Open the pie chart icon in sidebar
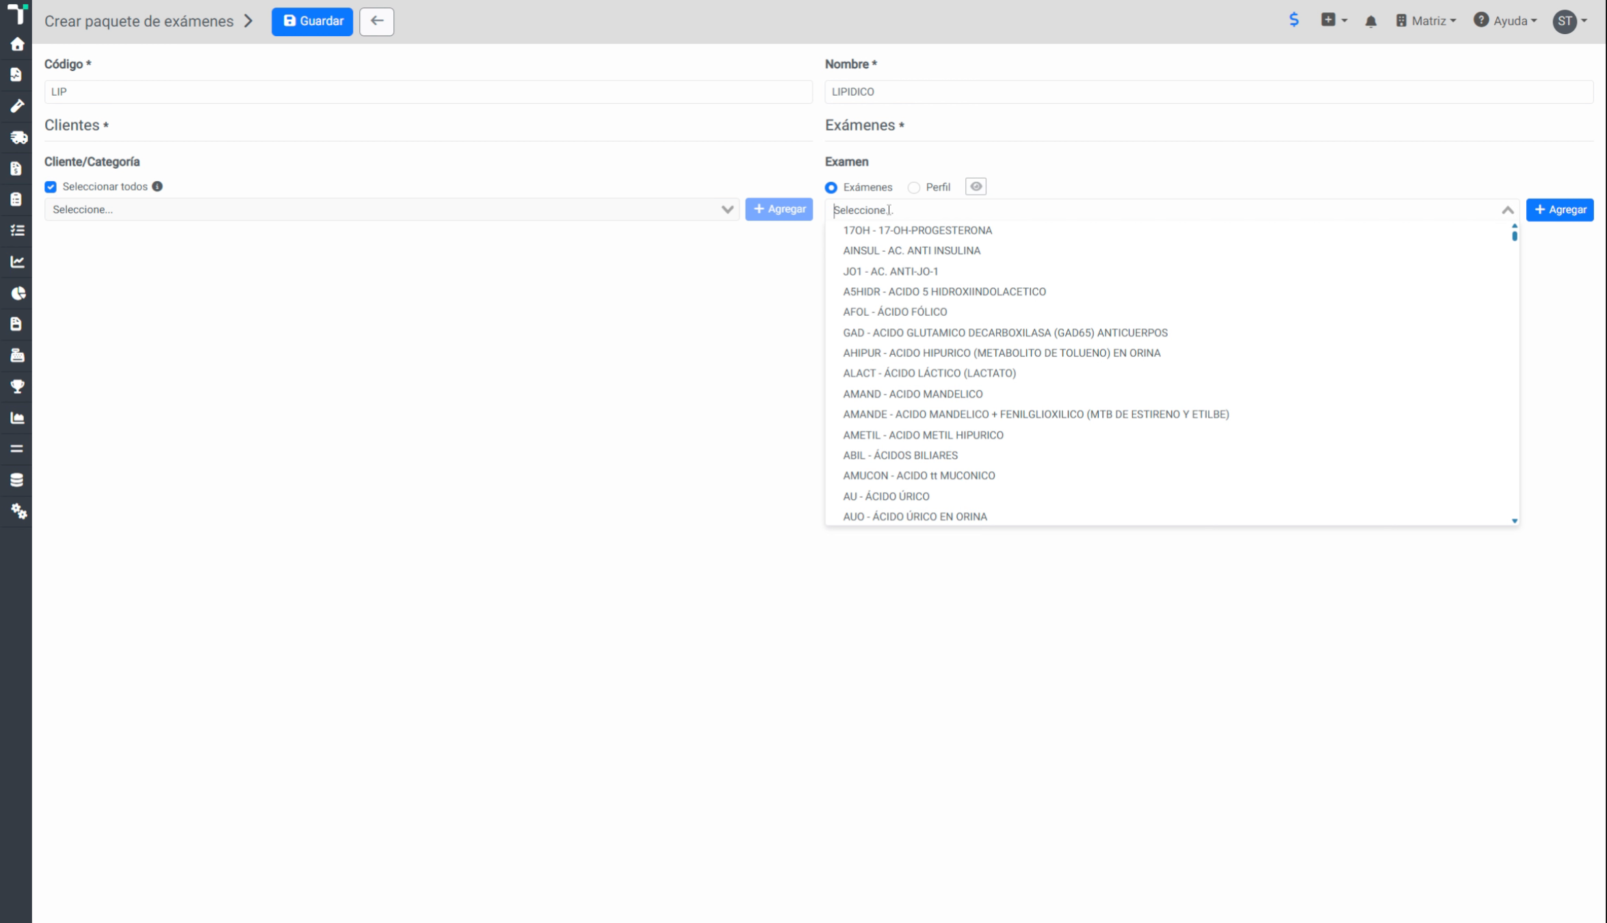Screen dimensions: 1607x923 (18, 293)
